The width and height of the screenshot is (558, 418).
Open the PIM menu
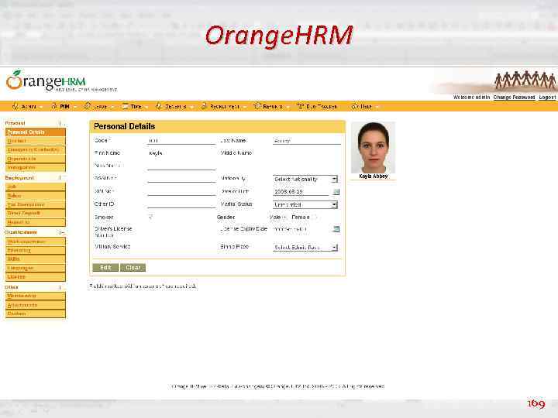(x=63, y=106)
